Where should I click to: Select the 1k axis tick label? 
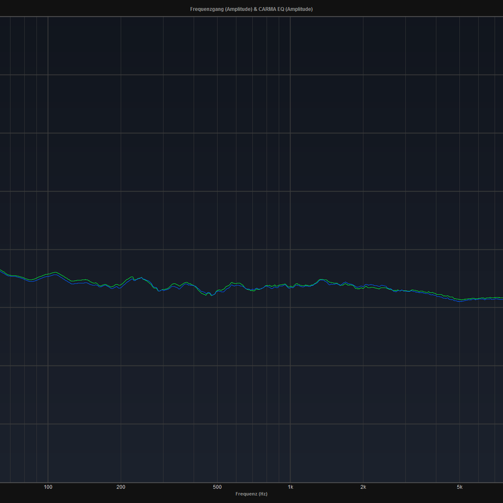pos(290,487)
